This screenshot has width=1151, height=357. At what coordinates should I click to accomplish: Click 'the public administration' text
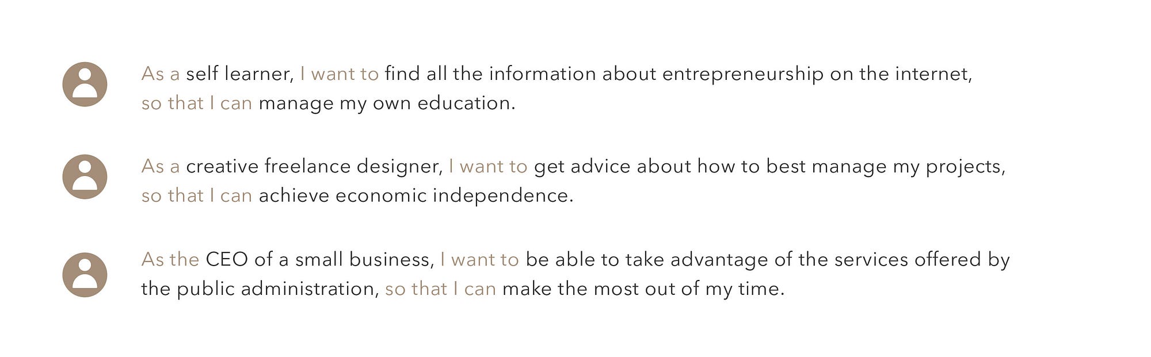[260, 289]
